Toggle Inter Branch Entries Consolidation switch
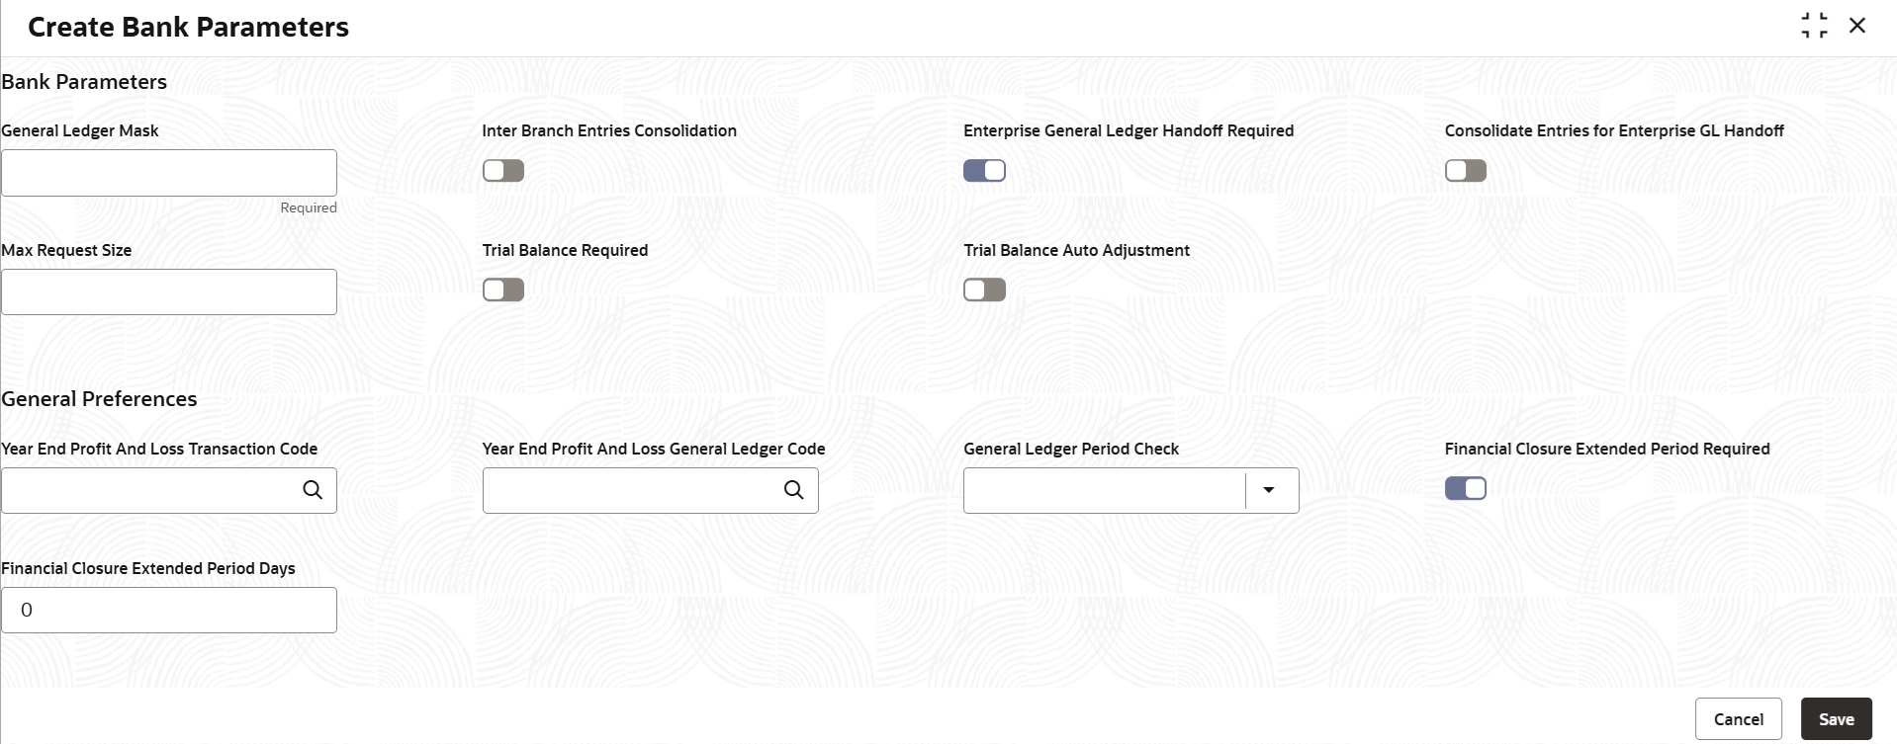 click(503, 171)
